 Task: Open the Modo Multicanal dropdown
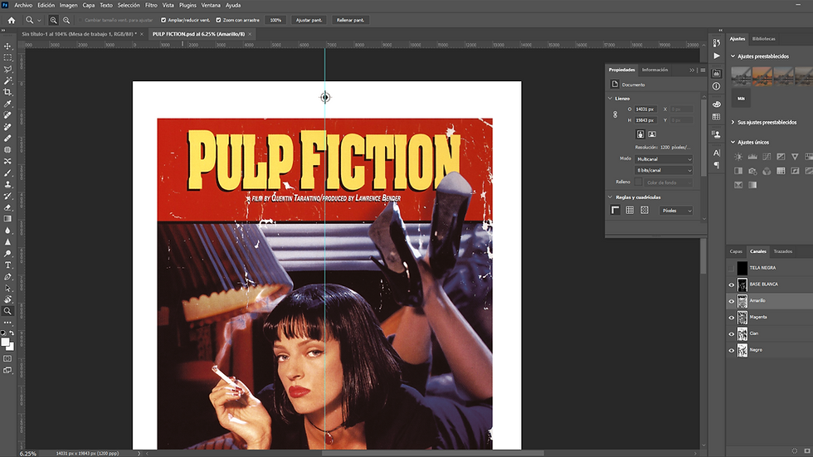click(x=663, y=159)
